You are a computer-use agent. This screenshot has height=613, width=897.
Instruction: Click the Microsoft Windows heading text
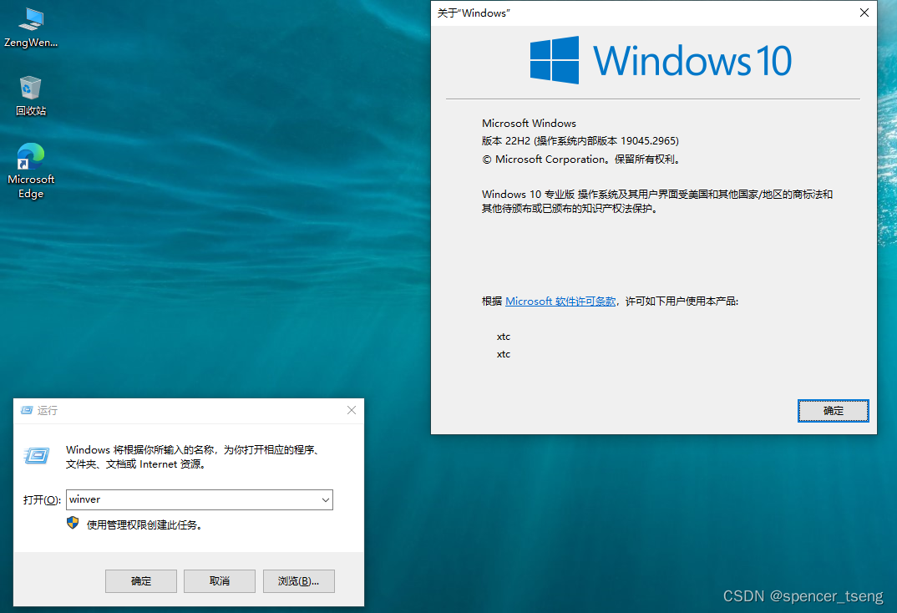point(529,123)
